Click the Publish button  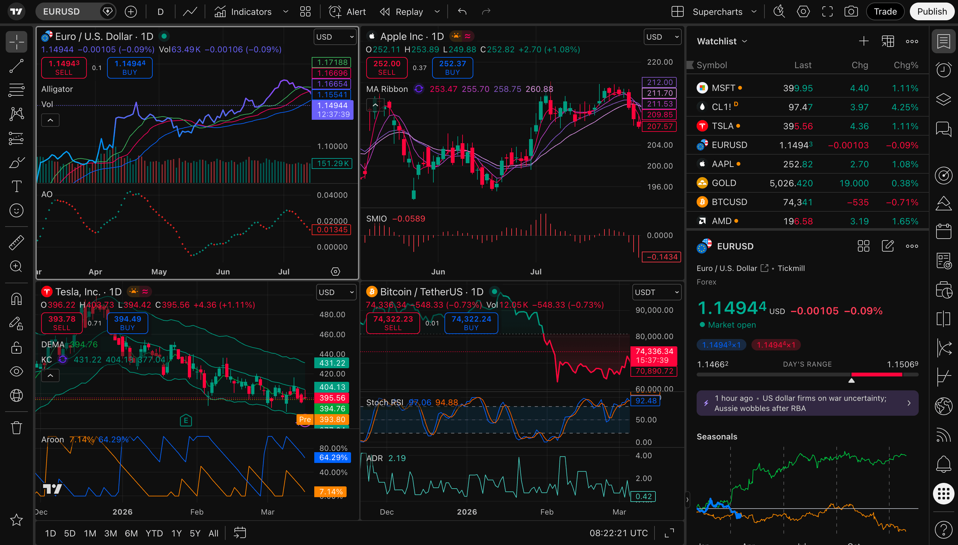coord(931,11)
